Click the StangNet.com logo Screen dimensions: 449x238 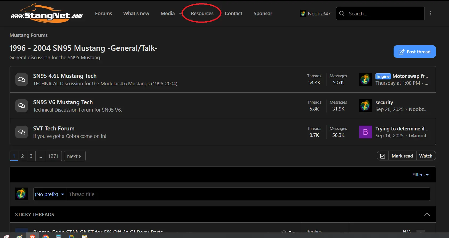coord(47,13)
